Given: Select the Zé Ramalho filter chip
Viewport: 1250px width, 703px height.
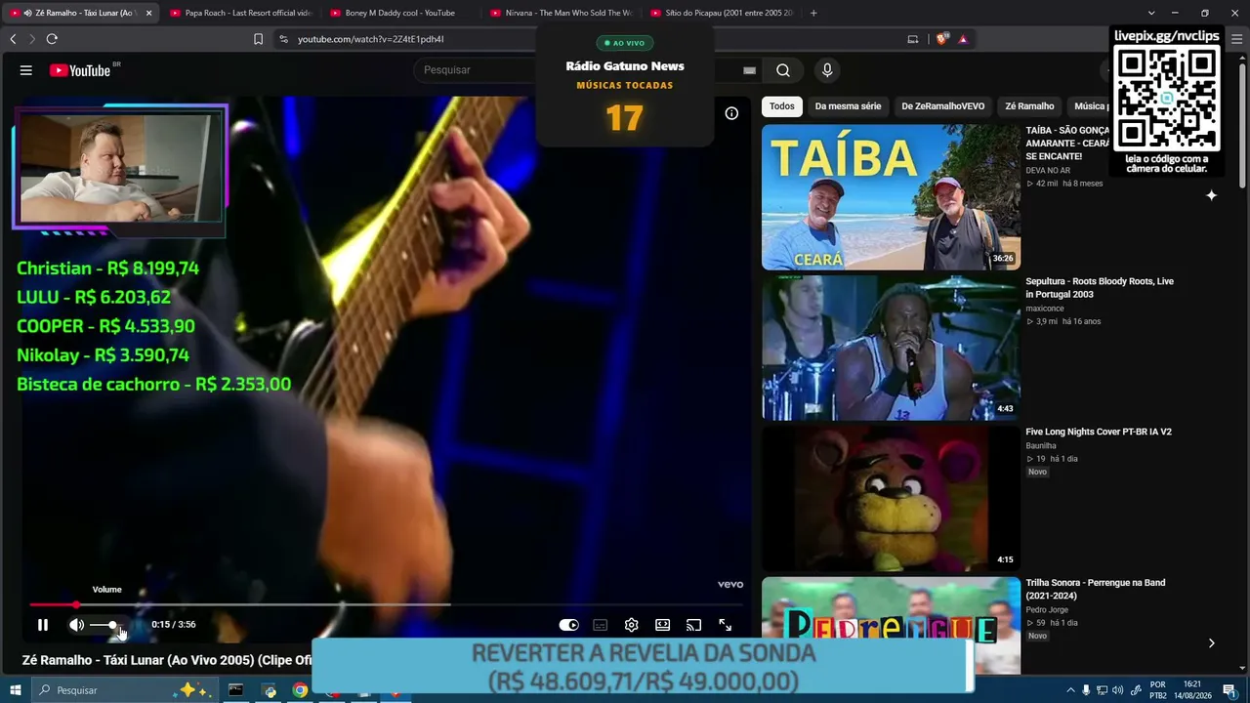Looking at the screenshot, I should coord(1029,106).
